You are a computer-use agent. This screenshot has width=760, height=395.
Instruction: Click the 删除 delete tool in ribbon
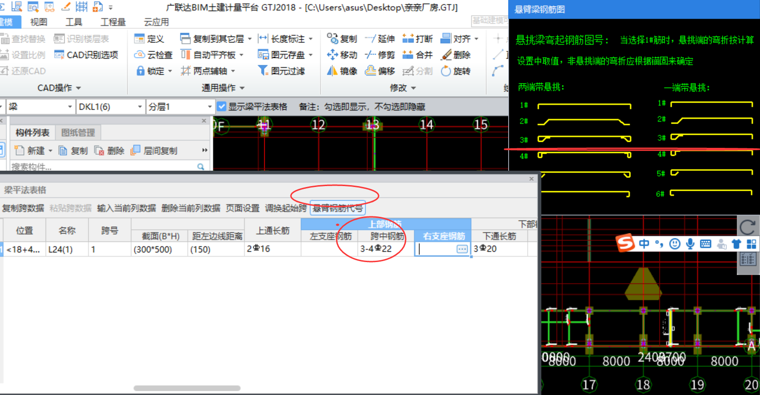456,55
